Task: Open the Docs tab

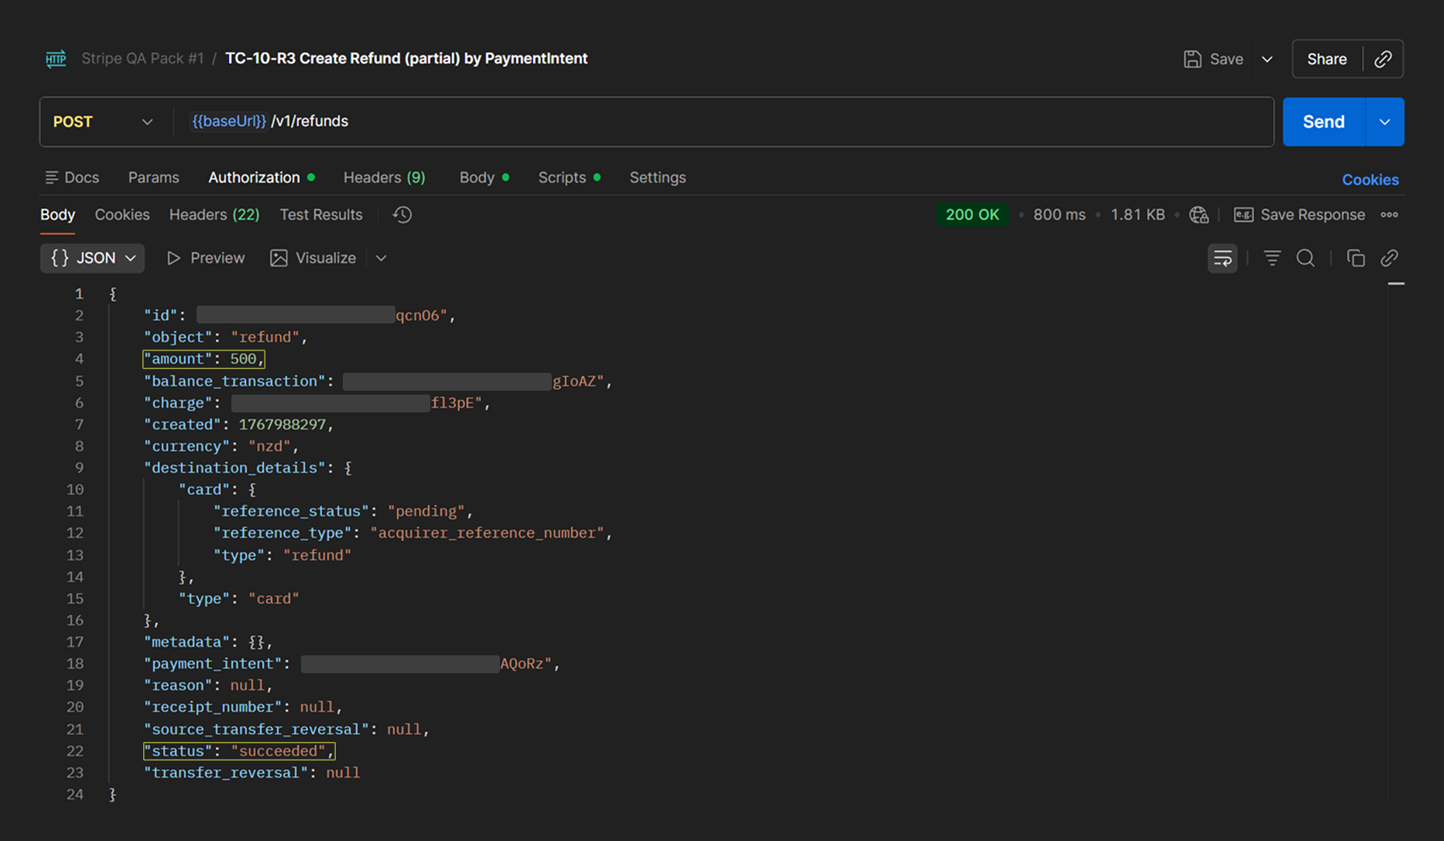Action: (72, 177)
